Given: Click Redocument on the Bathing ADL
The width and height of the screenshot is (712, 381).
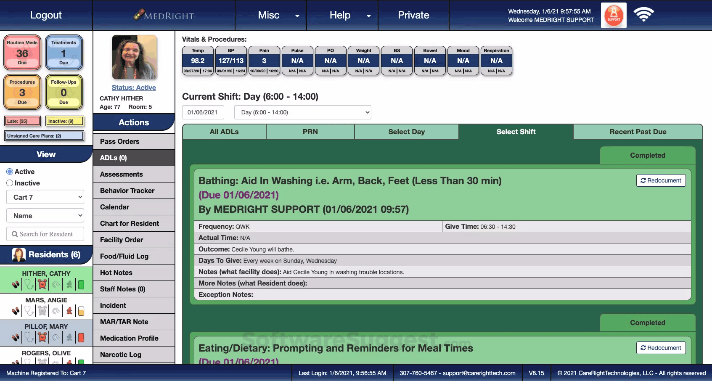Looking at the screenshot, I should click(661, 180).
